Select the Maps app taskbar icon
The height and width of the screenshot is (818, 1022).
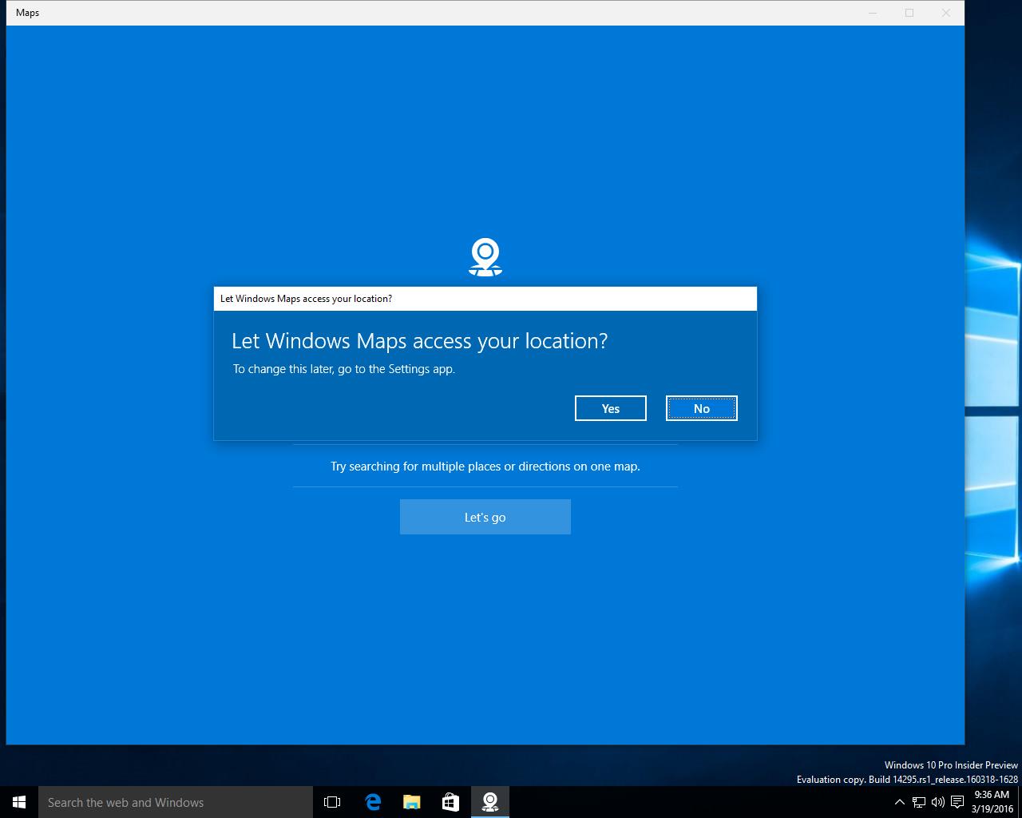coord(489,802)
